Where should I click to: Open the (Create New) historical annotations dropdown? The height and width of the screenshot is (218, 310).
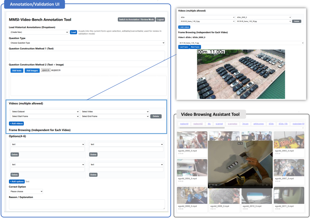point(39,32)
